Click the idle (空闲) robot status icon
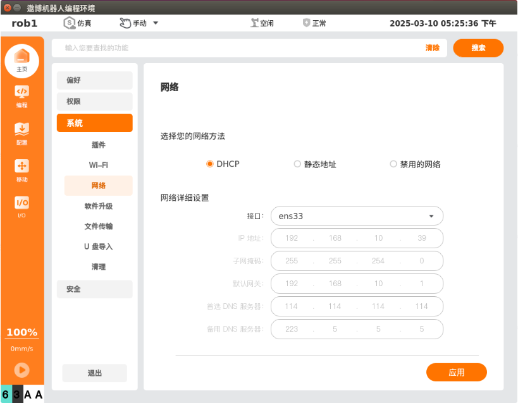This screenshot has width=518, height=403. [x=255, y=23]
